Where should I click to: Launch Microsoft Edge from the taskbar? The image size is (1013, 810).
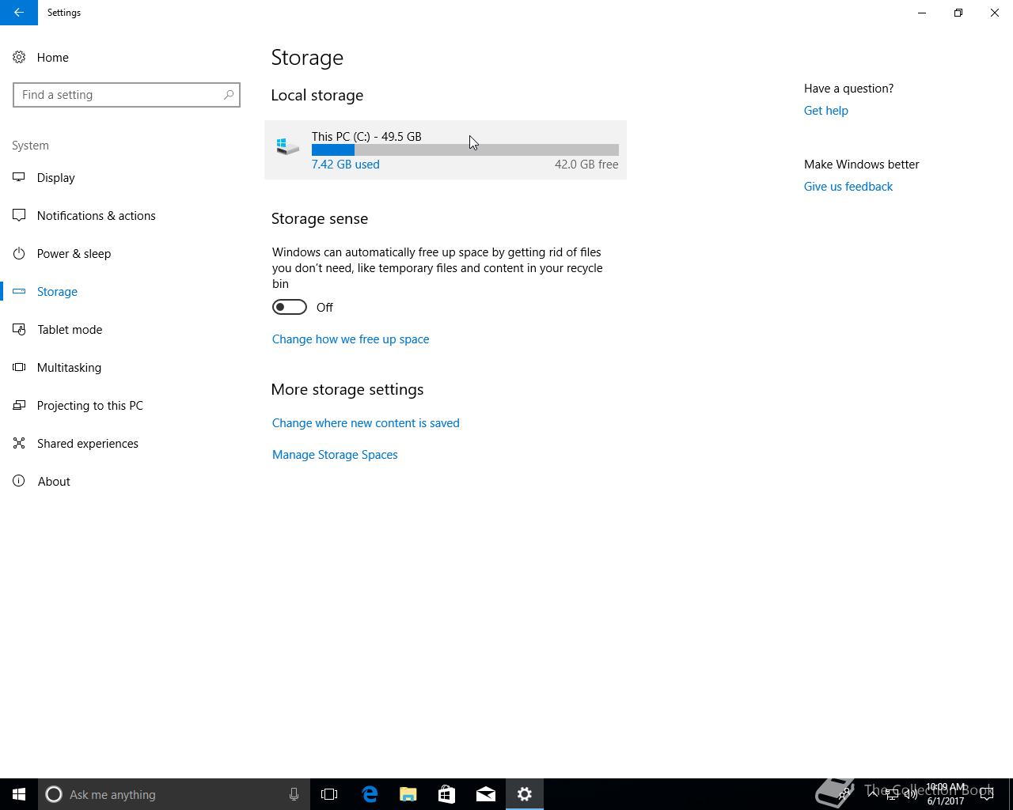(x=369, y=794)
